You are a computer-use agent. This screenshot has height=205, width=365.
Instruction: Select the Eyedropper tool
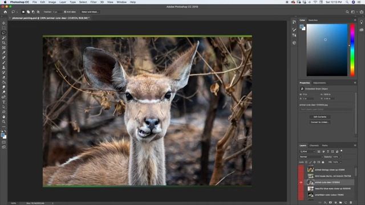(4, 52)
